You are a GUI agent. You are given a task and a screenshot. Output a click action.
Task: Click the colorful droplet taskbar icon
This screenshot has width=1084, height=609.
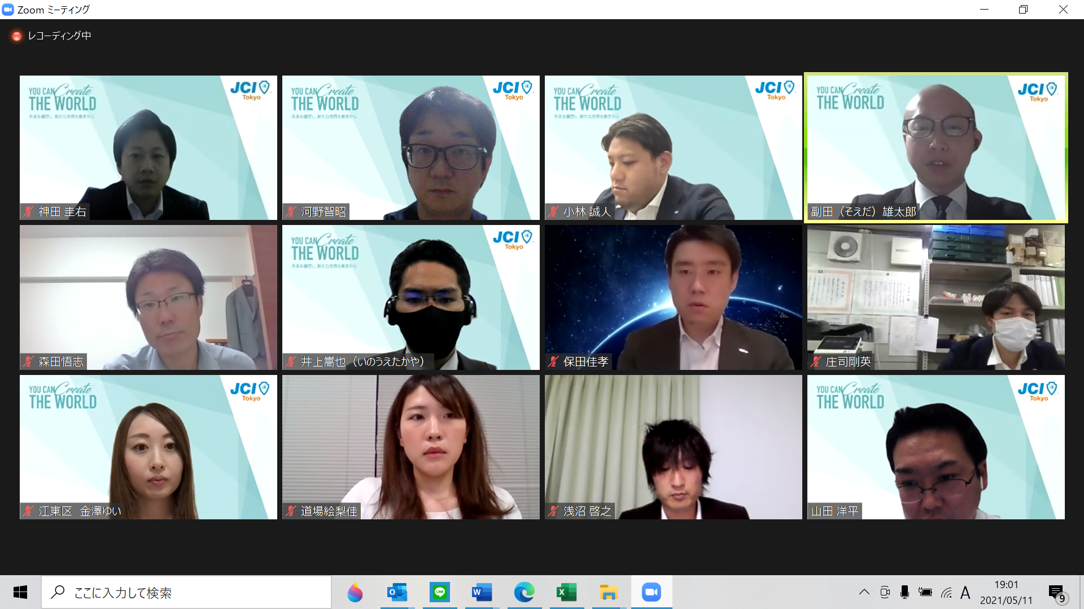tap(355, 592)
